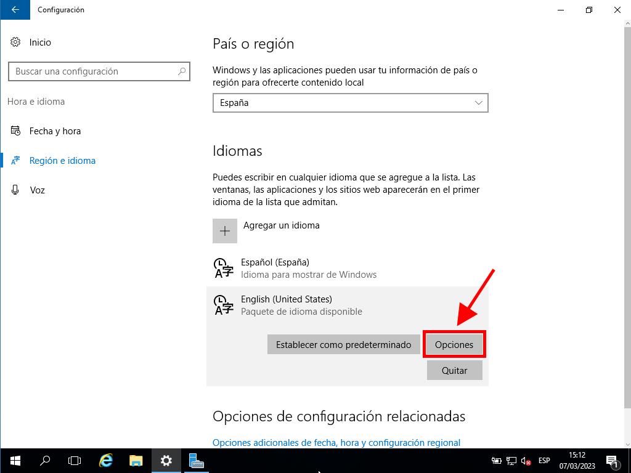Image resolution: width=631 pixels, height=473 pixels.
Task: Select the Español (España) language icon
Action: tap(223, 269)
